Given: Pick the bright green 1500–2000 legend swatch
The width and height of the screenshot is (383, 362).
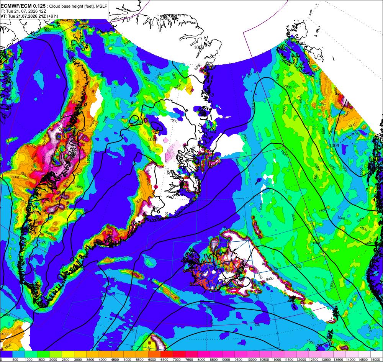Looking at the screenshot, I should (43, 354).
